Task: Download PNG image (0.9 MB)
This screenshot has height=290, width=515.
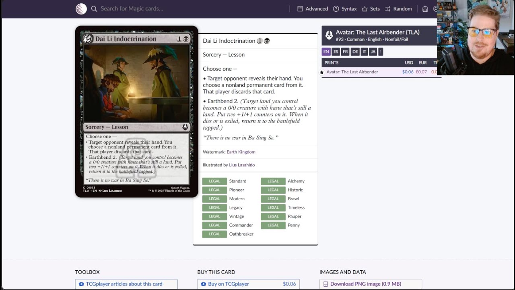Action: (371, 284)
